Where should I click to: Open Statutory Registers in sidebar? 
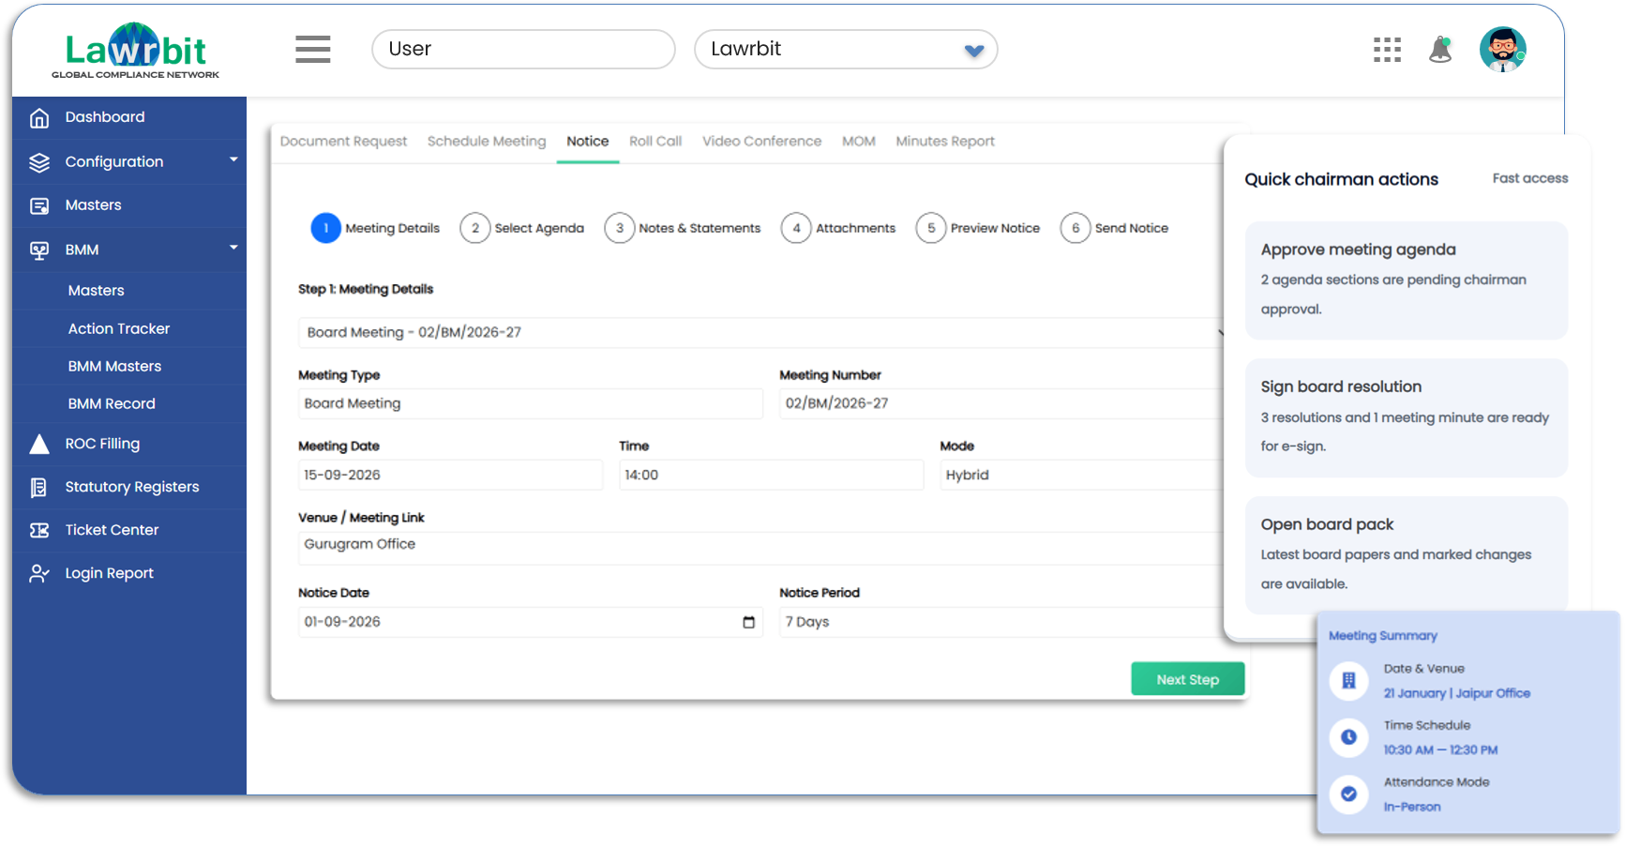click(x=129, y=488)
